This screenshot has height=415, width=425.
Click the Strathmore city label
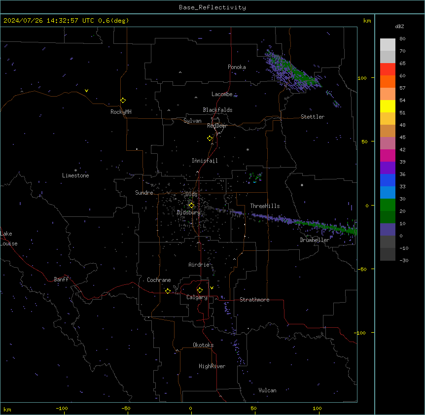click(254, 300)
